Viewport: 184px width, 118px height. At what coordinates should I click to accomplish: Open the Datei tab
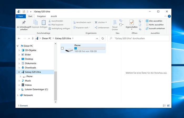[x=21, y=16]
